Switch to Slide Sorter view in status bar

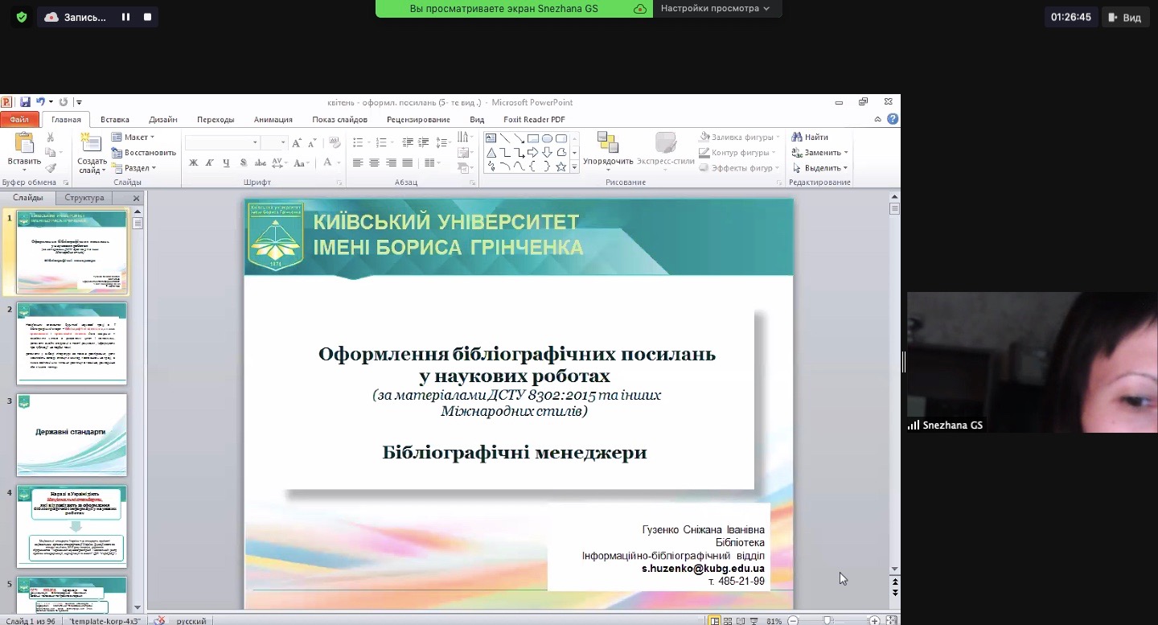[728, 620]
